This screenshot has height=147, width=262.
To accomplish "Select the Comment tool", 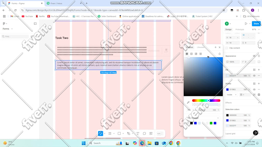I will tap(144, 134).
